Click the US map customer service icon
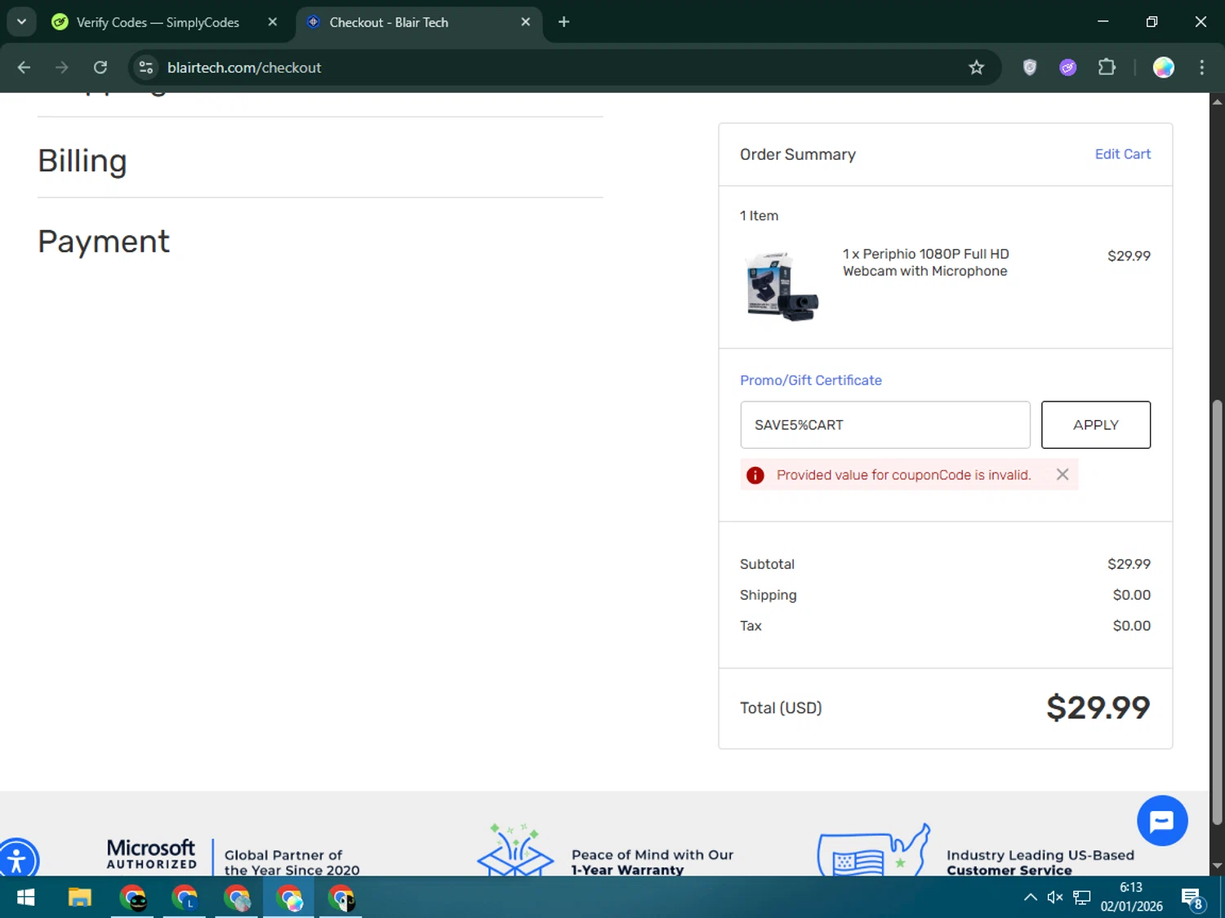The image size is (1225, 918). (874, 850)
